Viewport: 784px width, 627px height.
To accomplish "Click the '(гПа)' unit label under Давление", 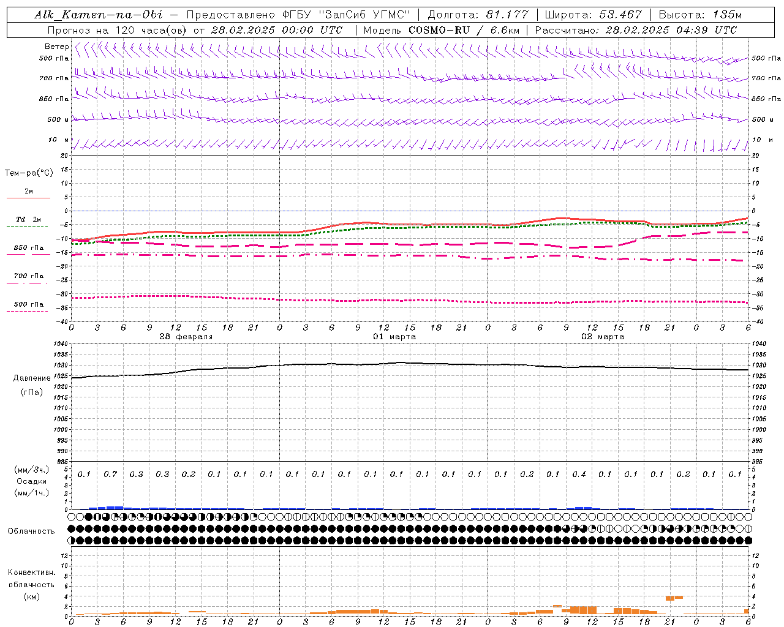I will coord(32,392).
